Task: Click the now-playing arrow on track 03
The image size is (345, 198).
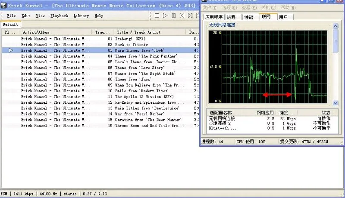Action: pyautogui.click(x=10, y=50)
